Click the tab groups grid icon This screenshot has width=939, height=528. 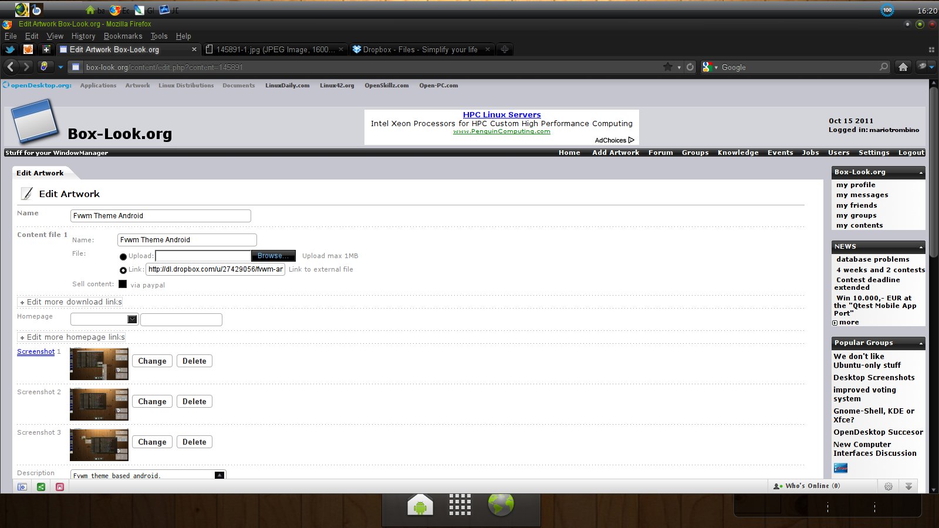point(931,50)
